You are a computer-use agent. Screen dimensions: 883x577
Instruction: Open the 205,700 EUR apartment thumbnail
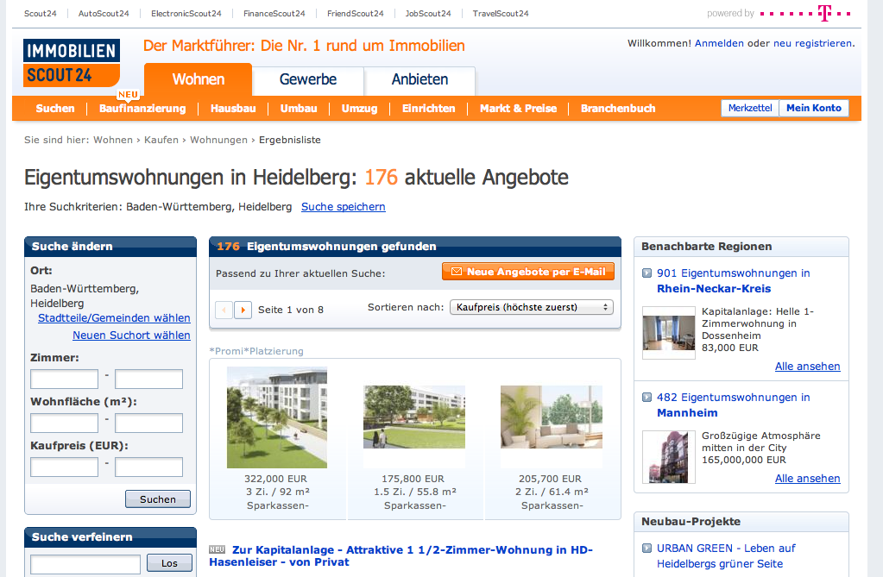click(x=552, y=417)
